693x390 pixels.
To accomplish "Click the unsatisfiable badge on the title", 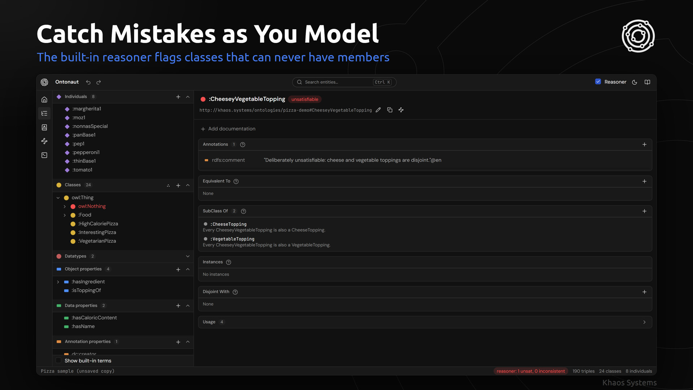I will coord(305,99).
